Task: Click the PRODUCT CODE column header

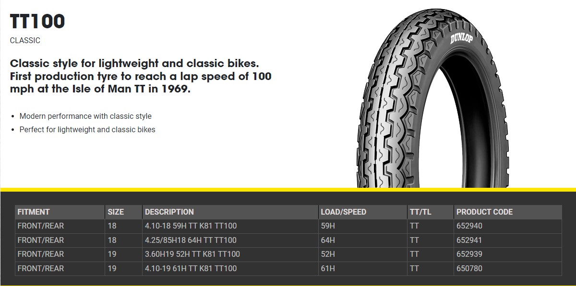Action: [484, 212]
